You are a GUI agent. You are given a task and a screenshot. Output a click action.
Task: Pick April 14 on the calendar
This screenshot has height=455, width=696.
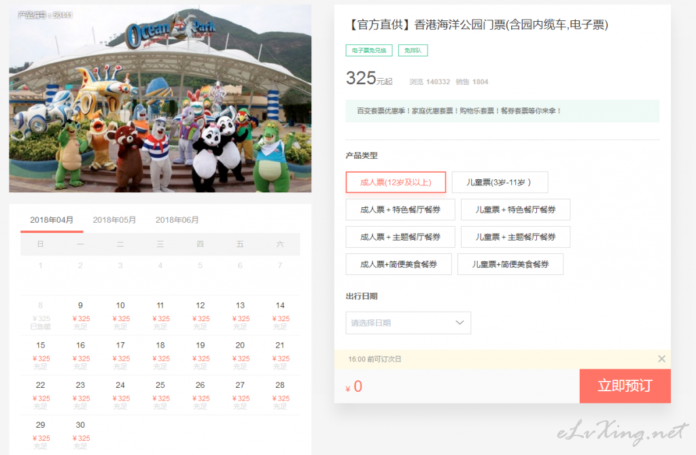280,316
